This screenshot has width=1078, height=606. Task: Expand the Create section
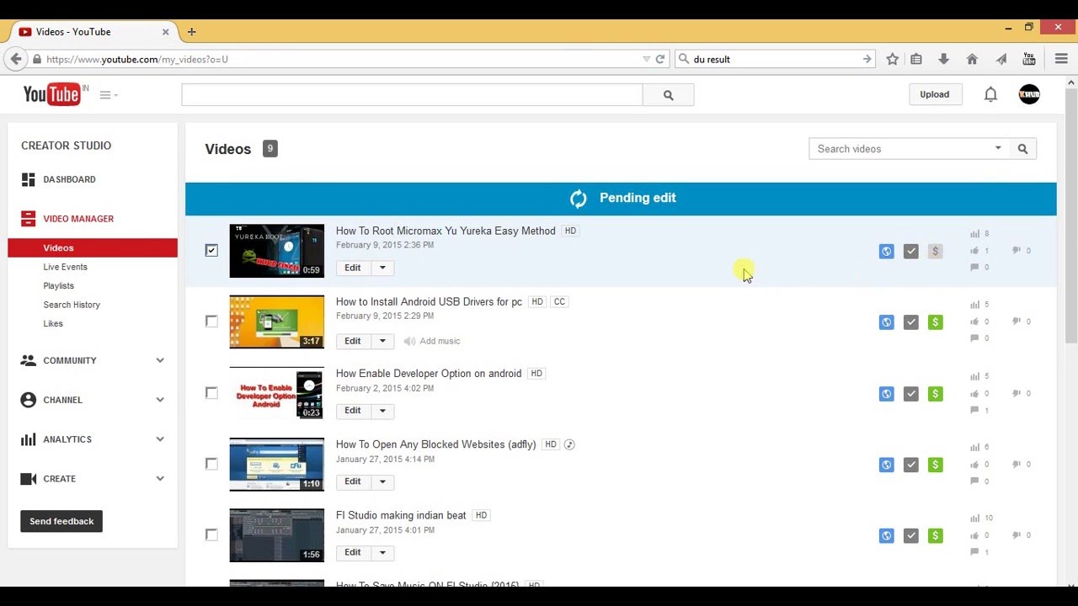[x=160, y=479]
